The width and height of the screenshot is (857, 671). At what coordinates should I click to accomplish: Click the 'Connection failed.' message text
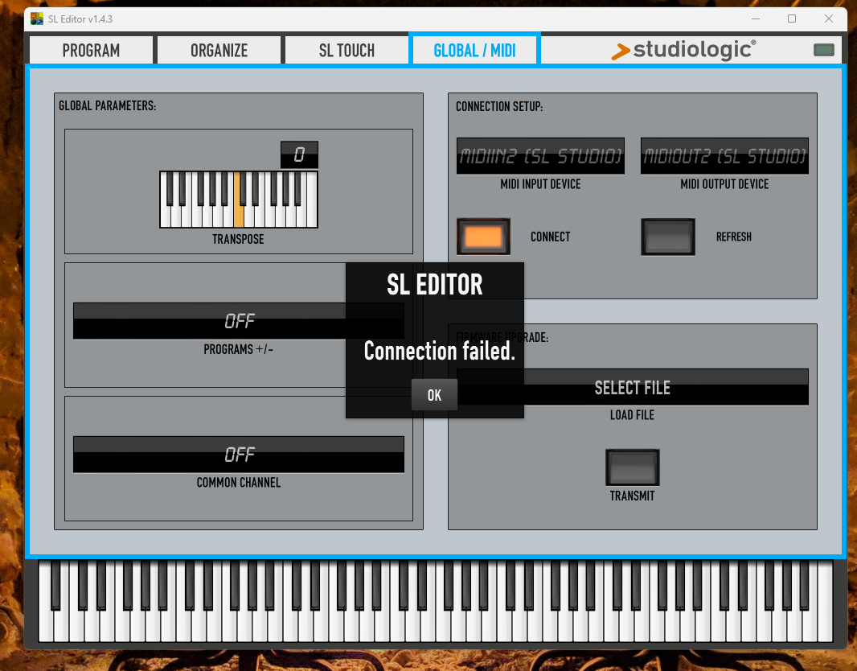point(440,351)
